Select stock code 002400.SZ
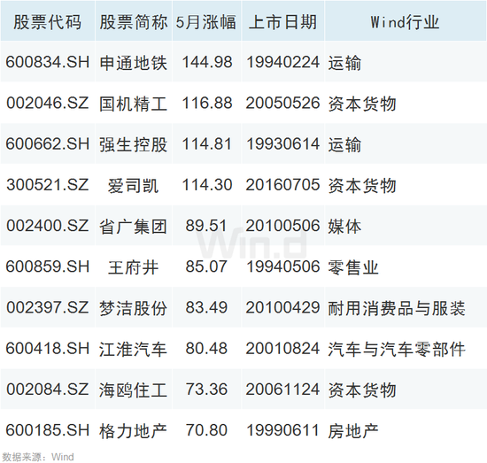Image resolution: width=487 pixels, height=463 pixels. click(48, 226)
